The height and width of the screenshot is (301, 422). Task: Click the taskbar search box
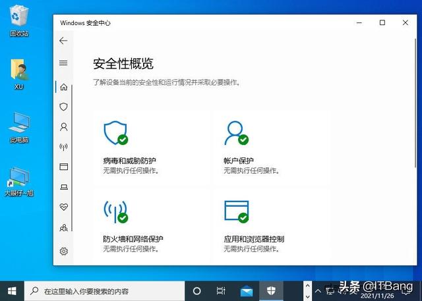(104, 291)
